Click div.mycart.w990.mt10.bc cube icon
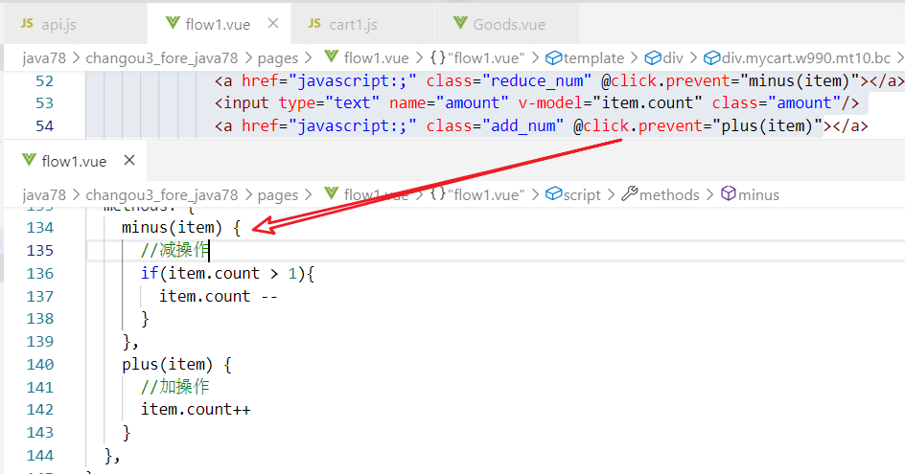Image resolution: width=905 pixels, height=474 pixels. [712, 57]
